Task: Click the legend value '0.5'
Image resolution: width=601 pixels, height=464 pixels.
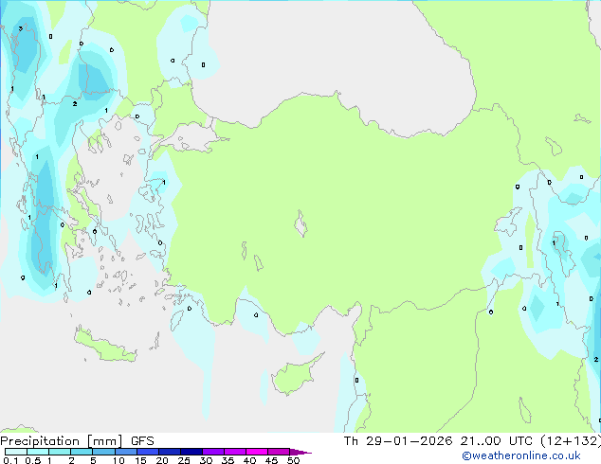Action: pyautogui.click(x=32, y=460)
